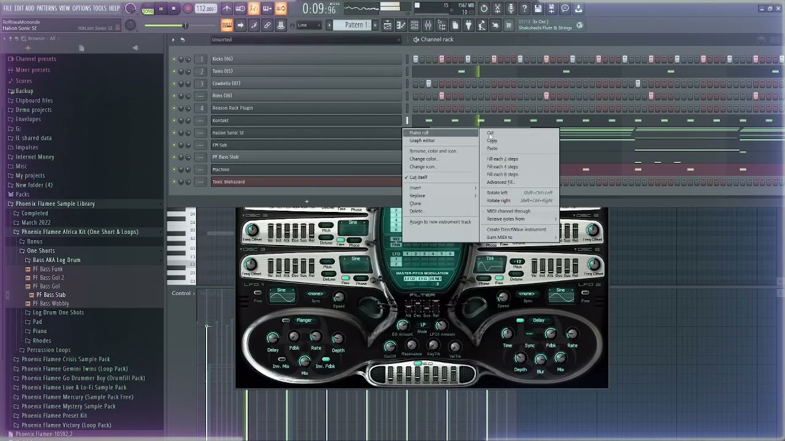Open PF Bass Wobbly sample in browser
Screen dimensions: 785x441
(x=50, y=303)
